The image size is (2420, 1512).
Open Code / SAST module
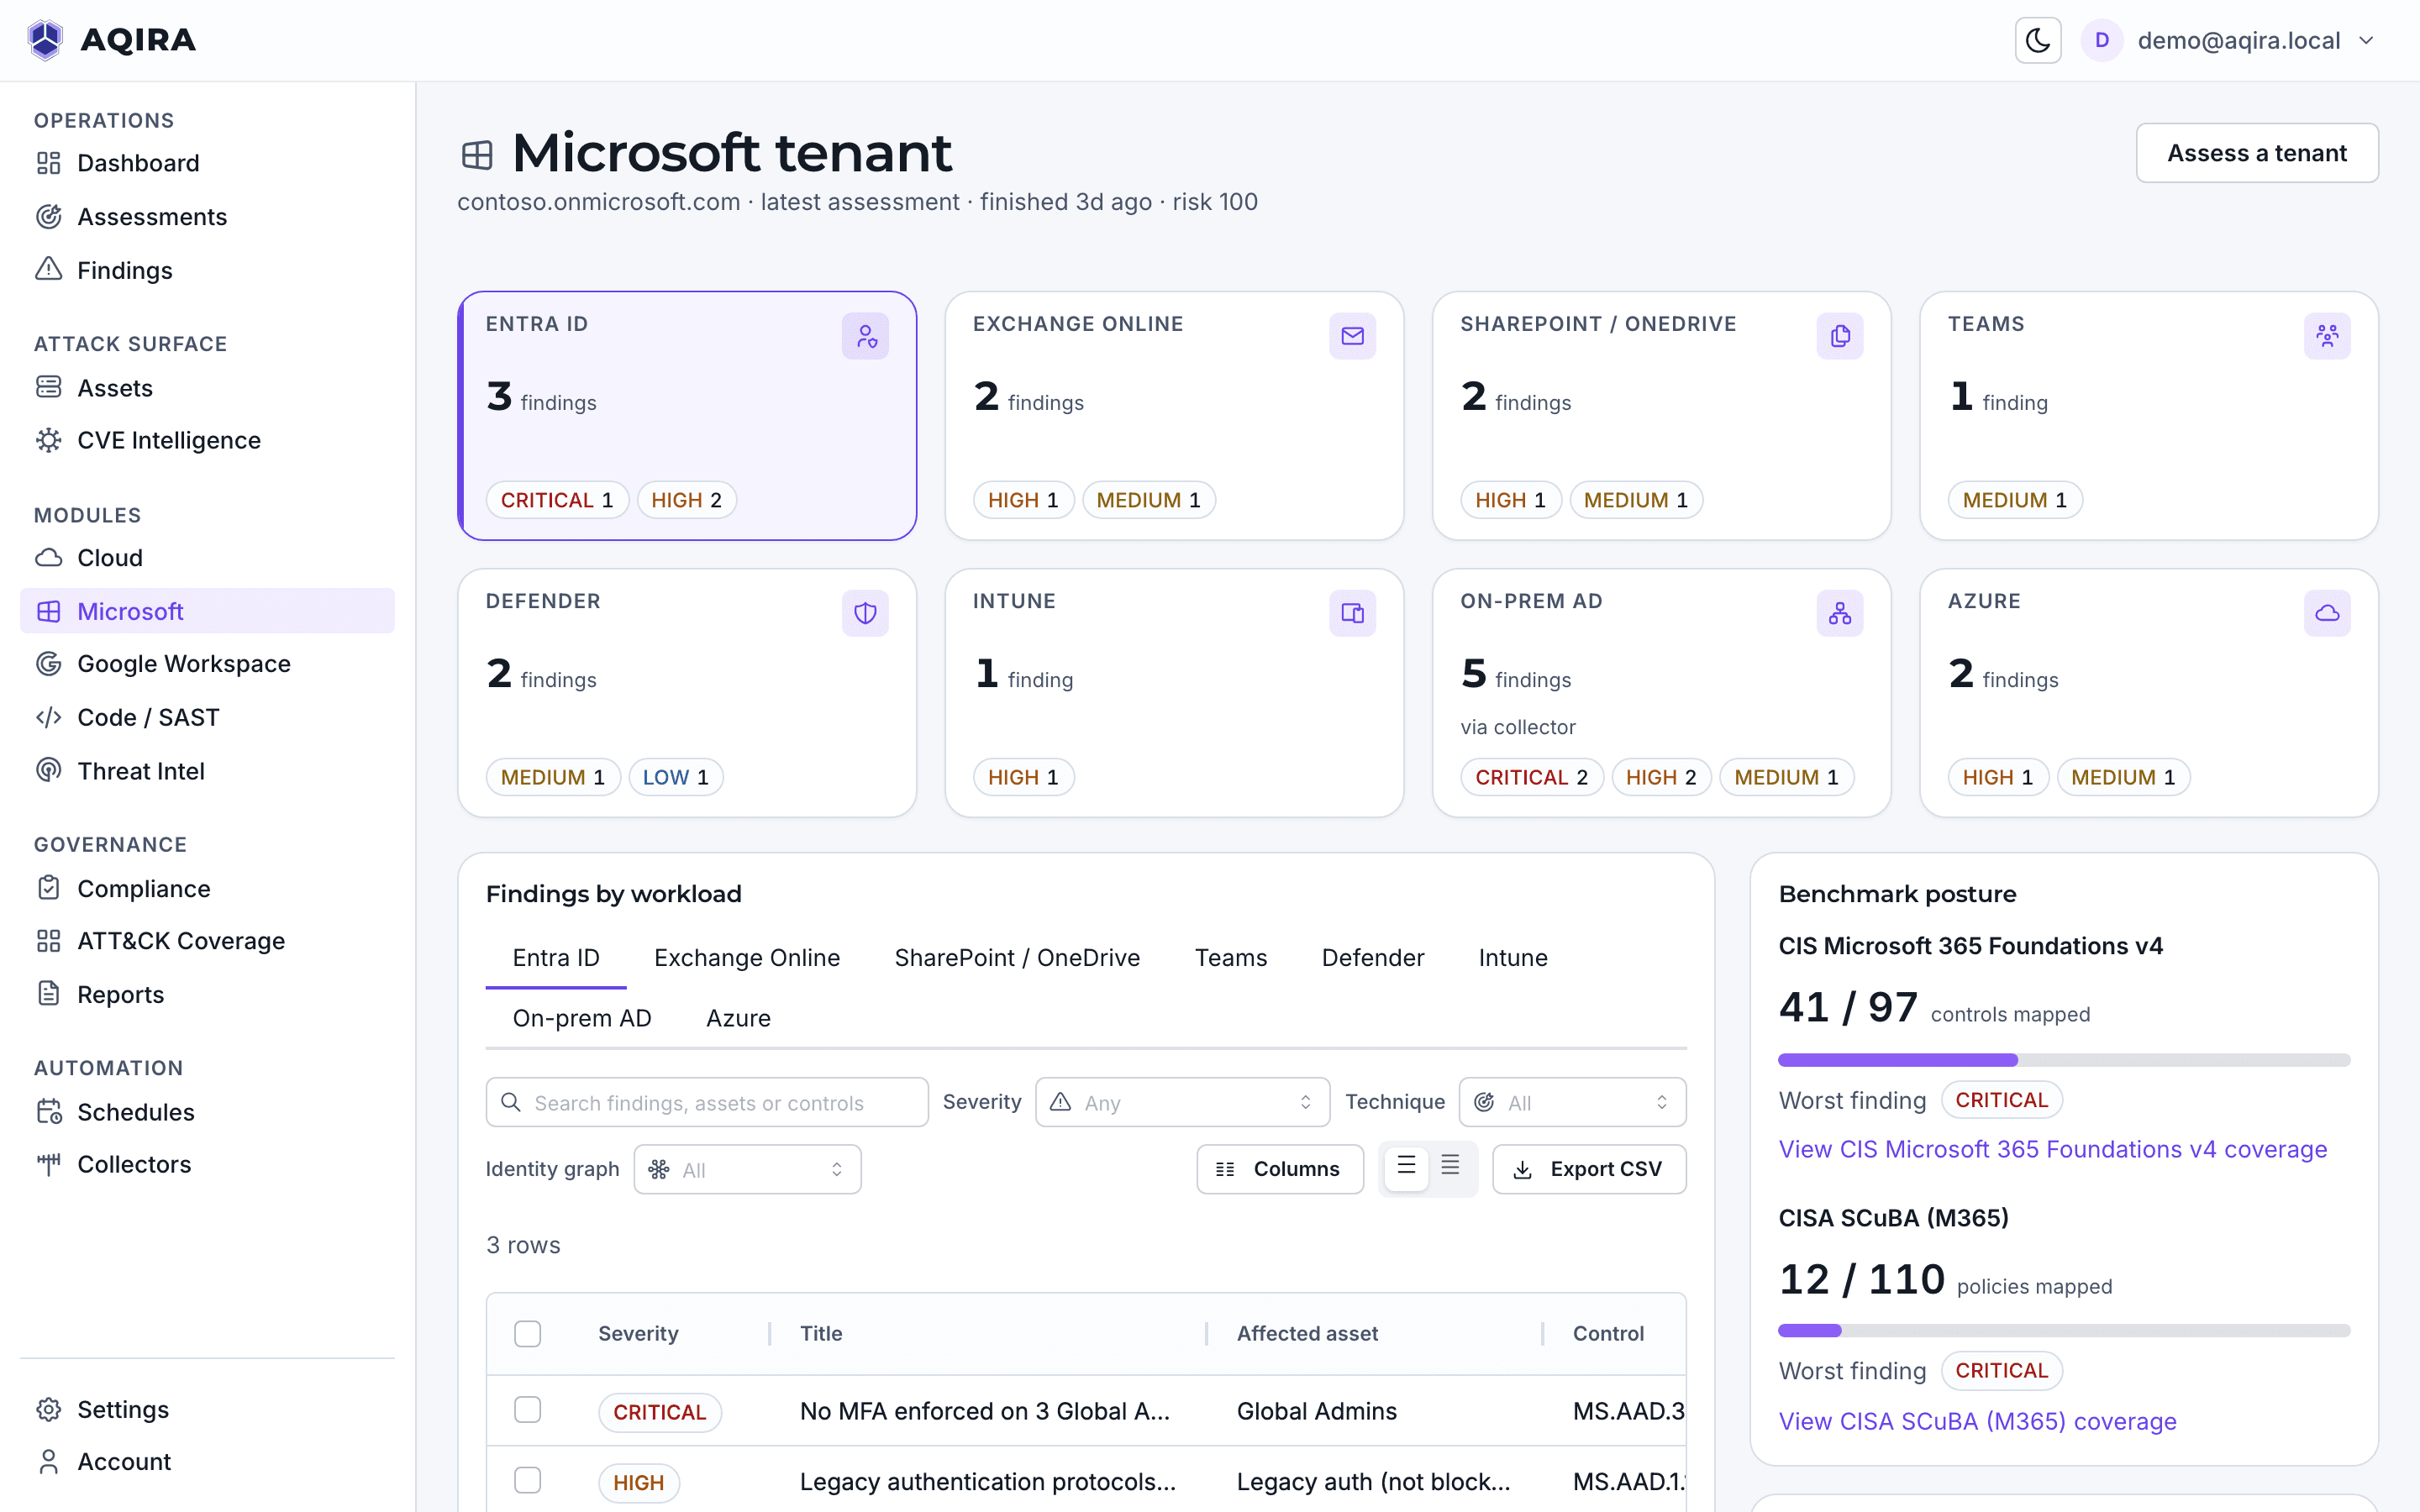[207, 717]
